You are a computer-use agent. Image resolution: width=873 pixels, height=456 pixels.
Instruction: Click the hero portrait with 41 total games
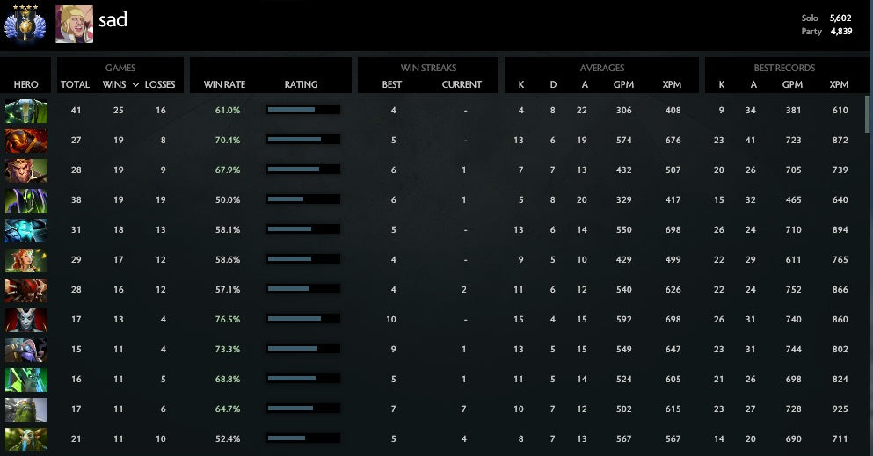pos(25,111)
